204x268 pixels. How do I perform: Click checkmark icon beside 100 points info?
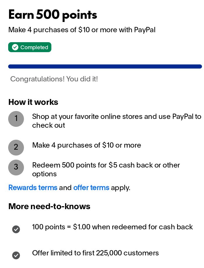16,229
